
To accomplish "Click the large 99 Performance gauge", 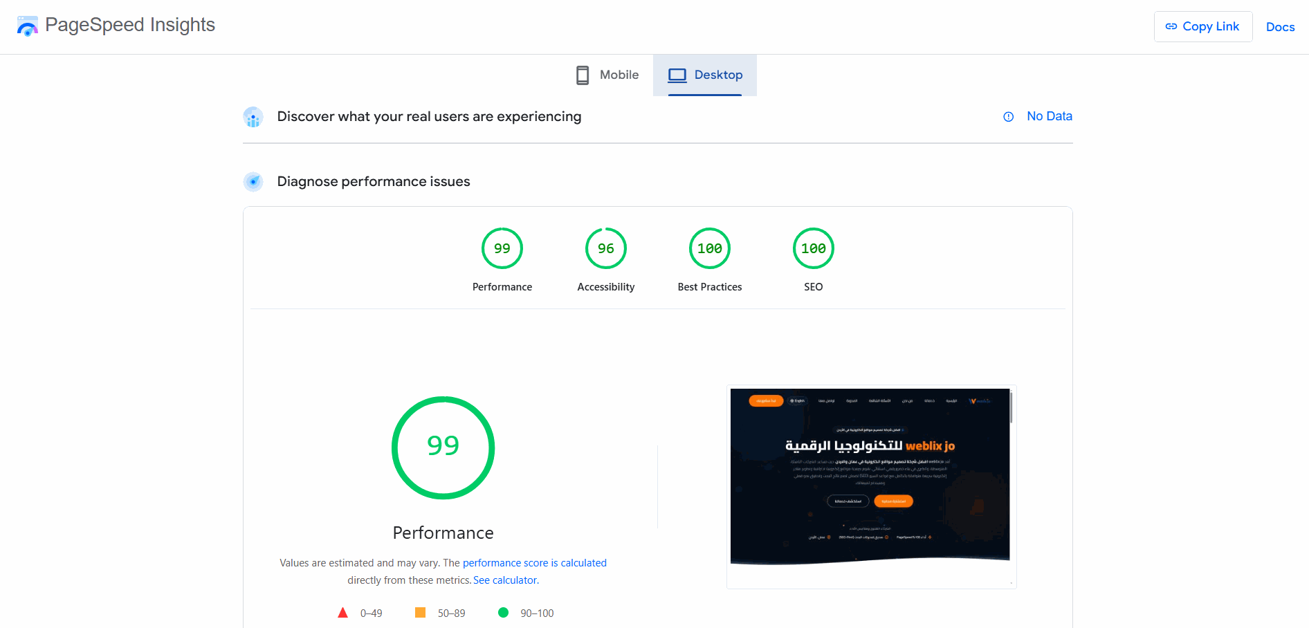I will click(443, 447).
